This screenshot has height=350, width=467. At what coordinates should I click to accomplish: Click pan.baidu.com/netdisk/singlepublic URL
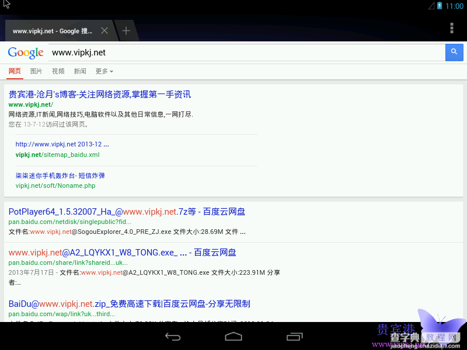click(69, 222)
